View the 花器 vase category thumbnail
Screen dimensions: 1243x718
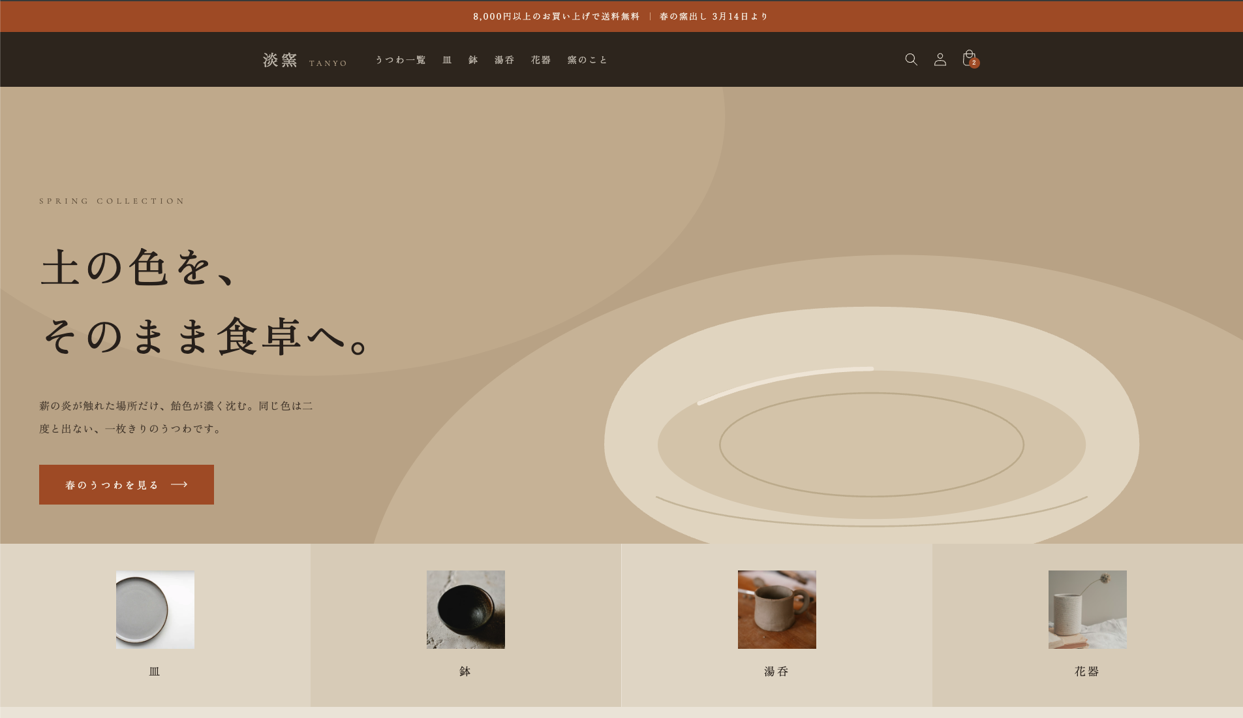(1088, 610)
